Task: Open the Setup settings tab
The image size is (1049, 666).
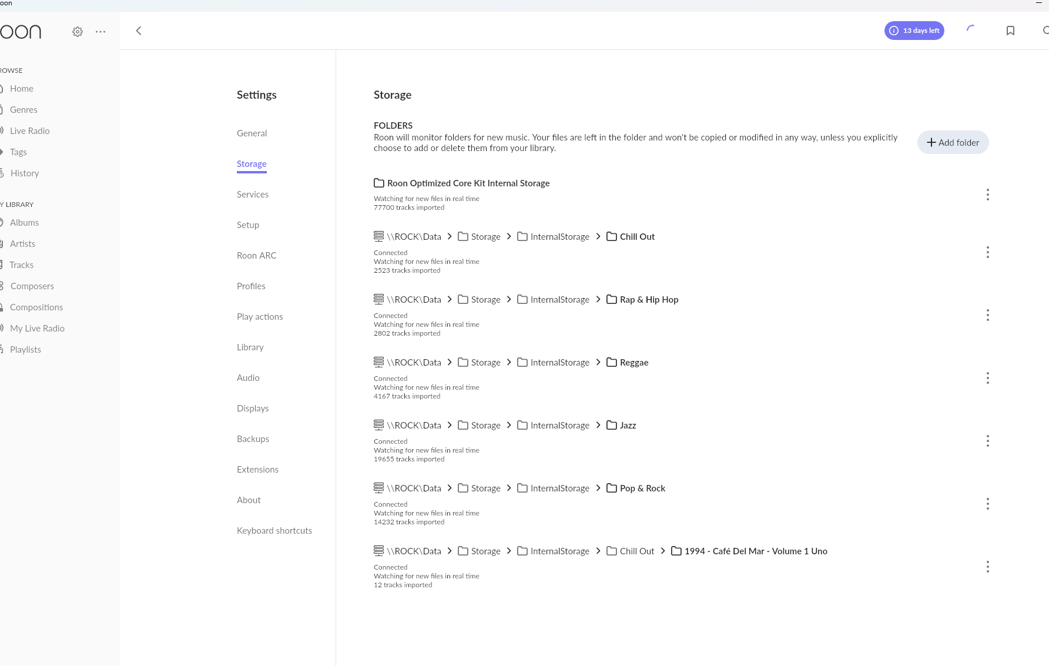Action: point(248,225)
